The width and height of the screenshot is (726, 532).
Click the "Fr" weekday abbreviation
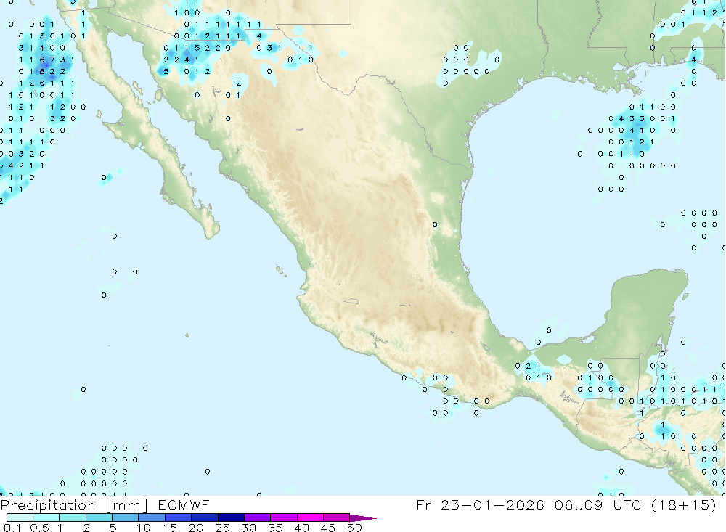point(423,504)
